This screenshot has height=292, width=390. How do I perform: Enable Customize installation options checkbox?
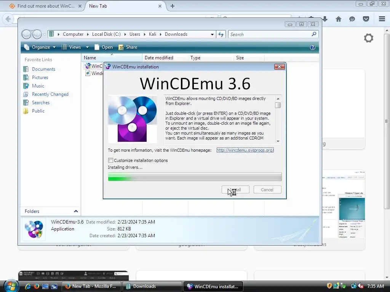111,160
